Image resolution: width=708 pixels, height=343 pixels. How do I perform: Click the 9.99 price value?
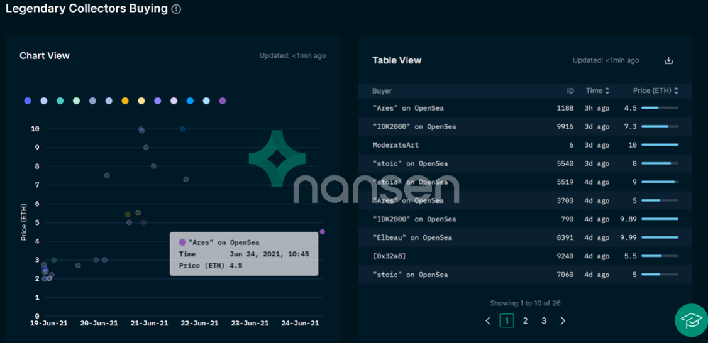point(629,237)
